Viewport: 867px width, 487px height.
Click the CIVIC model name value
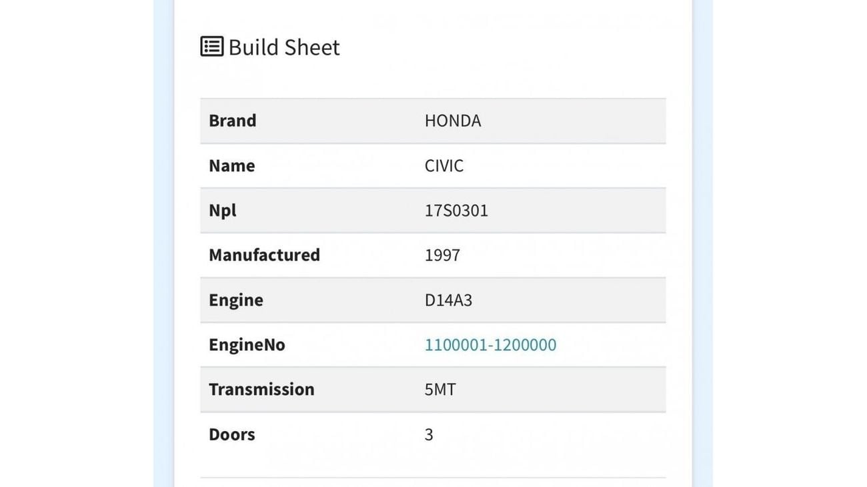444,165
